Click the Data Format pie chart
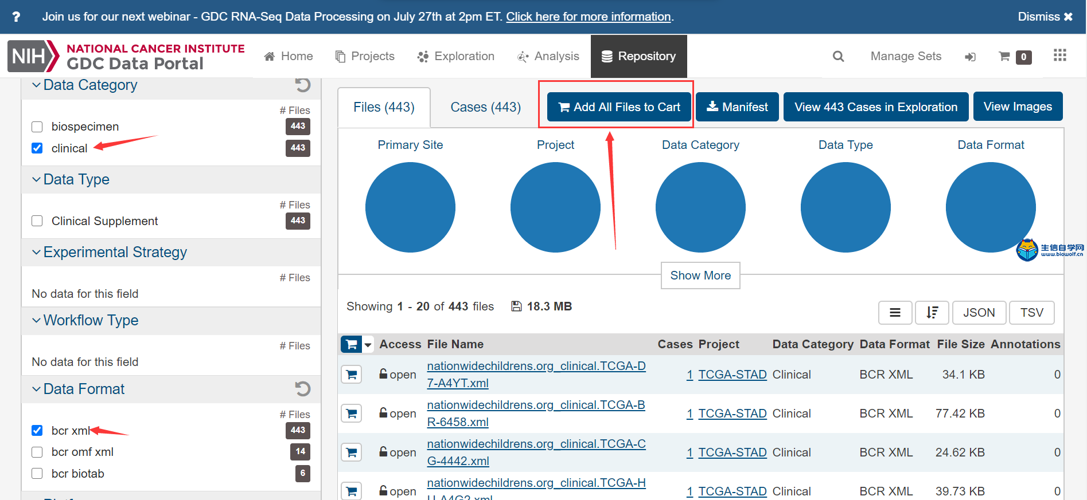Screen dimensions: 1087x500 991,207
